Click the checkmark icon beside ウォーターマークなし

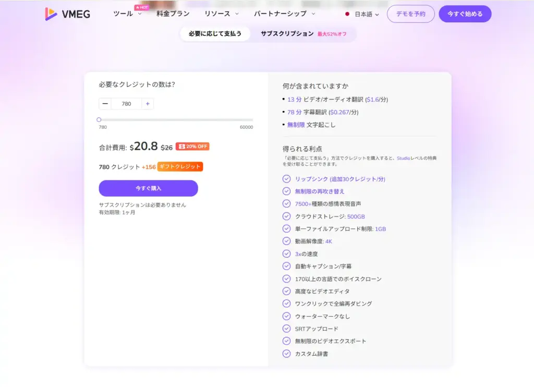[286, 316]
